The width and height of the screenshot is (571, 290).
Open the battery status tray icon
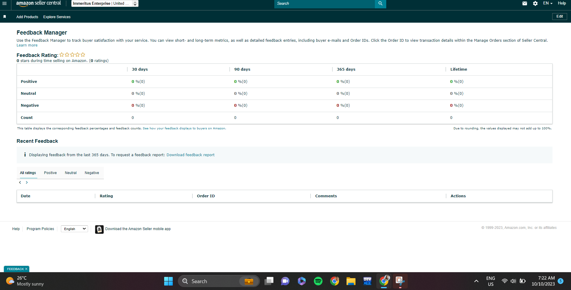[523, 281]
